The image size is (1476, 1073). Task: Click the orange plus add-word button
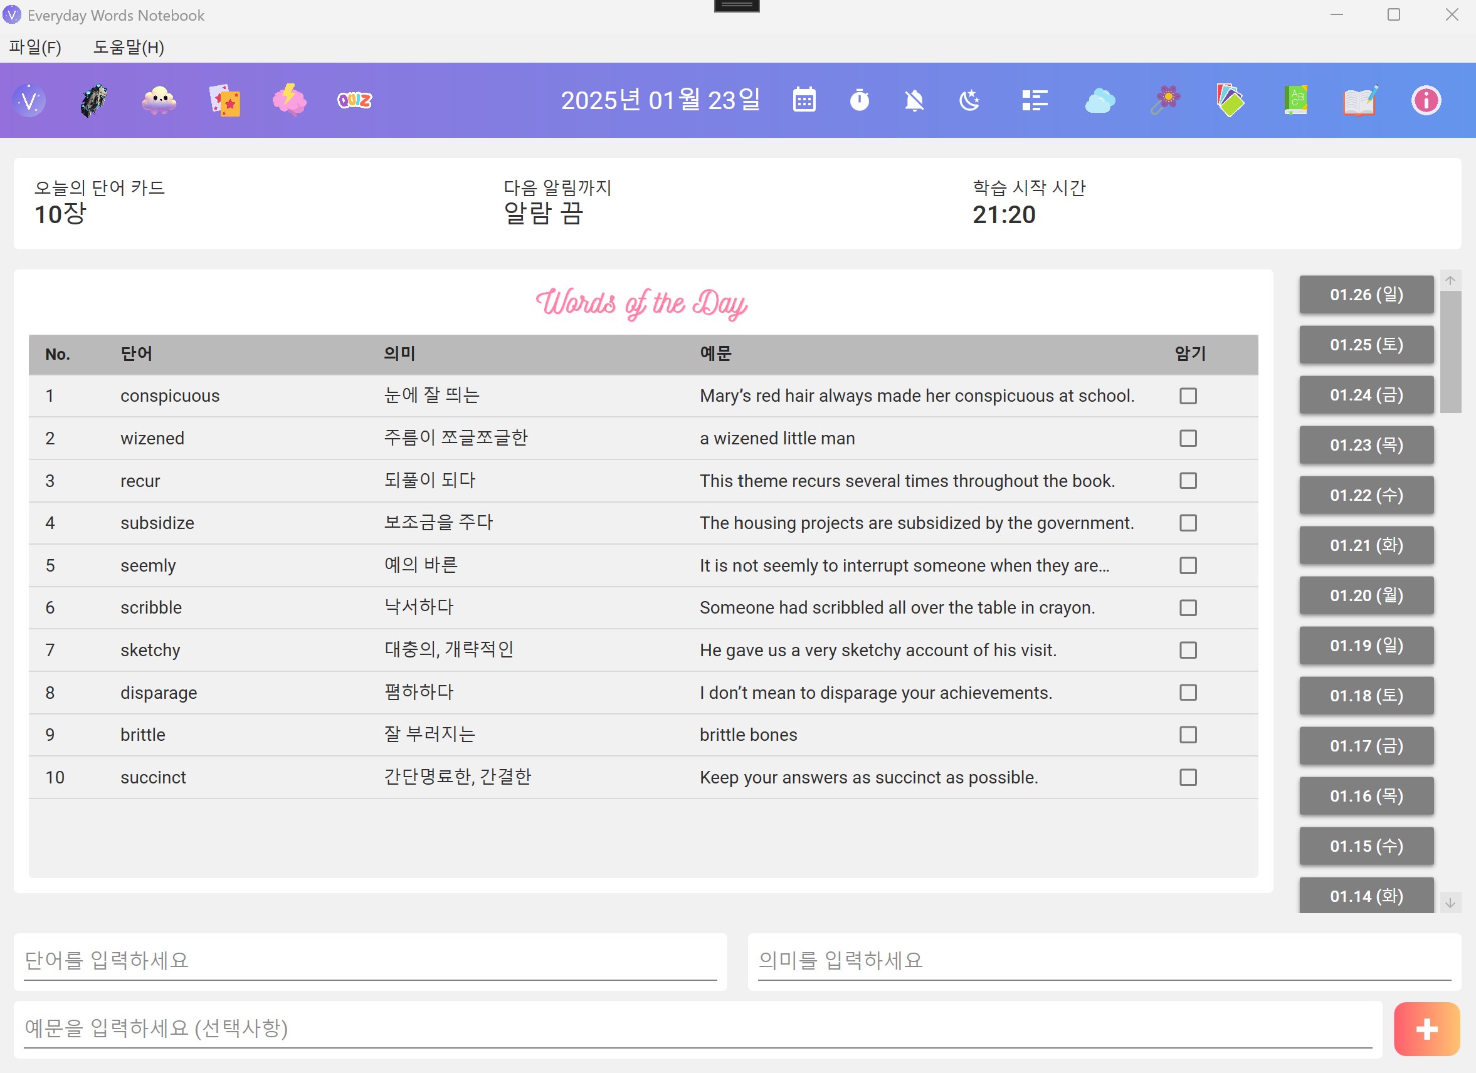point(1426,1029)
